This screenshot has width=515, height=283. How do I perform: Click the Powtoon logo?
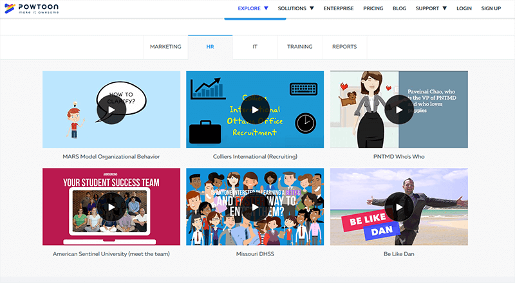[x=32, y=8]
